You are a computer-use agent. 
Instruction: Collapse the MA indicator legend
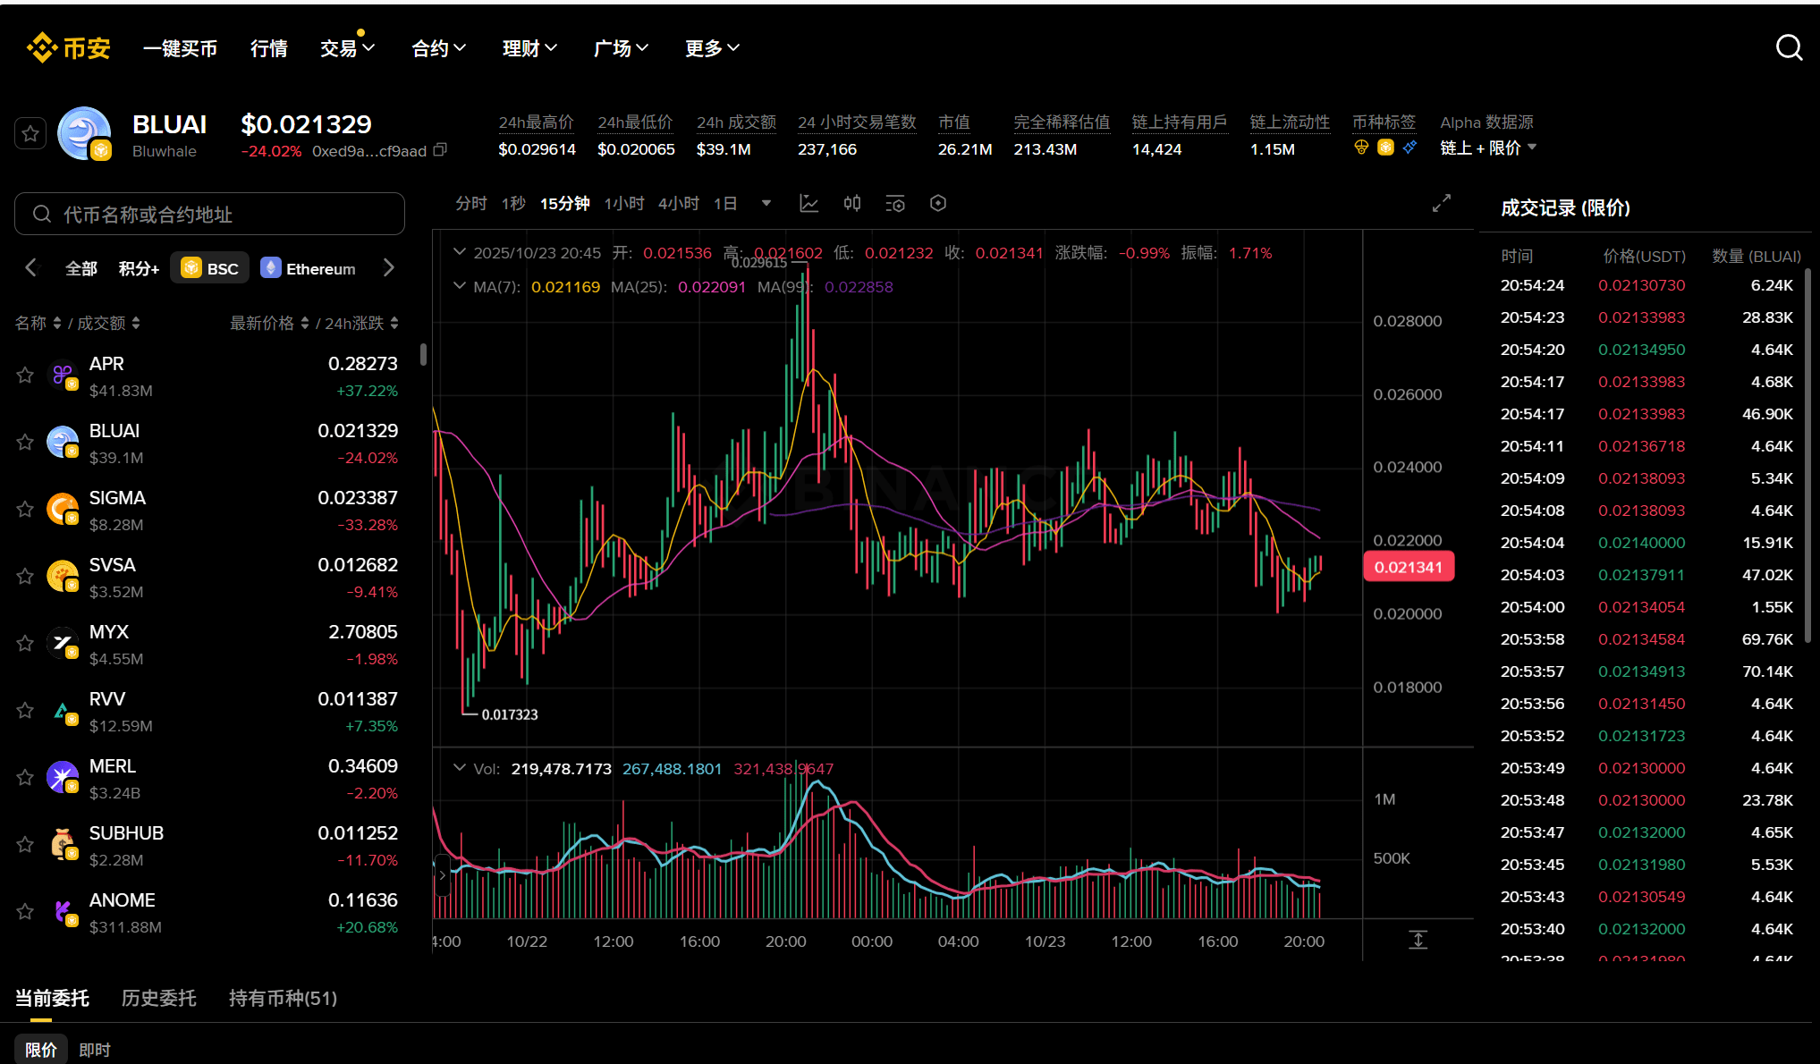tap(460, 286)
